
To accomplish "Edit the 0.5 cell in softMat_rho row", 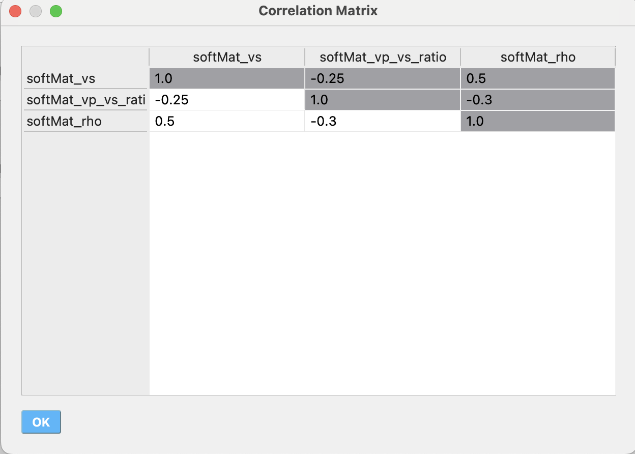I will tap(227, 121).
